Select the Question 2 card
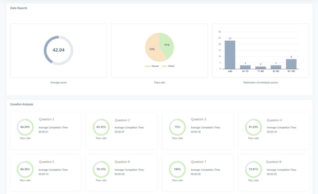The width and height of the screenshot is (318, 194). [x=121, y=130]
